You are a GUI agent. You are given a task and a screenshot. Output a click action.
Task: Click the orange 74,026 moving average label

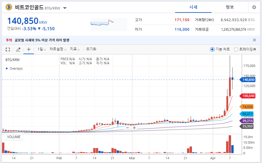click(x=247, y=107)
